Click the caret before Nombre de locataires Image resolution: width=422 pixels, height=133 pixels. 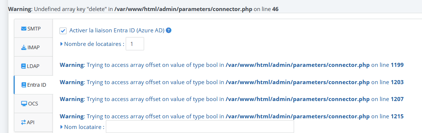point(61,44)
